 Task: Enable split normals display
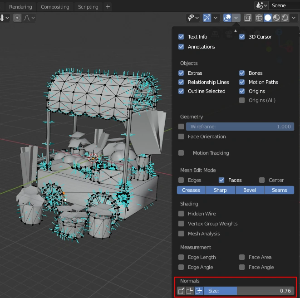click(x=190, y=291)
